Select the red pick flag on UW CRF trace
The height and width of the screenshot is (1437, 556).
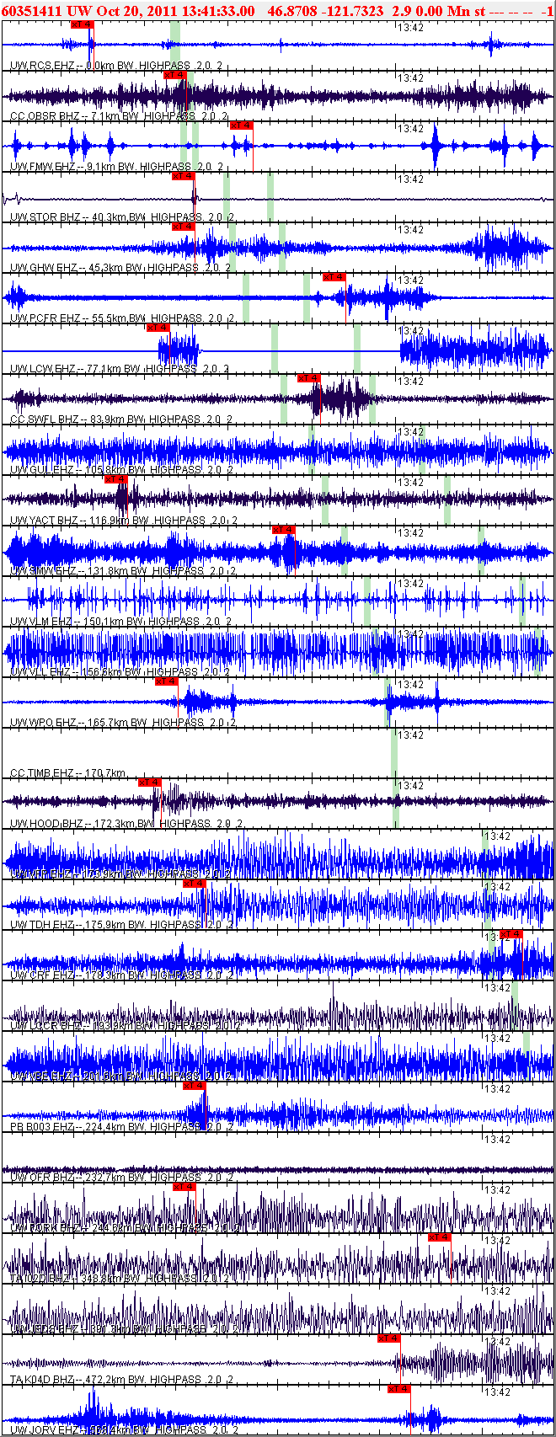[511, 934]
